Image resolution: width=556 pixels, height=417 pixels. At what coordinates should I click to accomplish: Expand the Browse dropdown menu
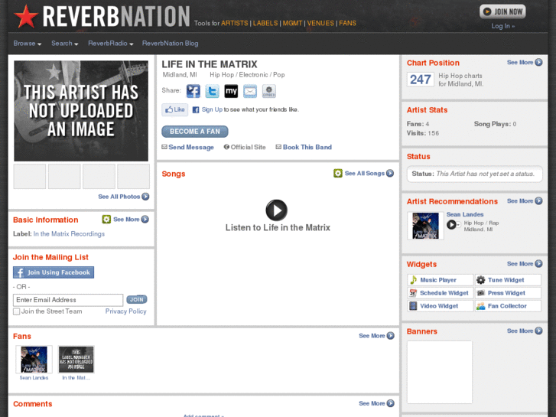pyautogui.click(x=28, y=44)
